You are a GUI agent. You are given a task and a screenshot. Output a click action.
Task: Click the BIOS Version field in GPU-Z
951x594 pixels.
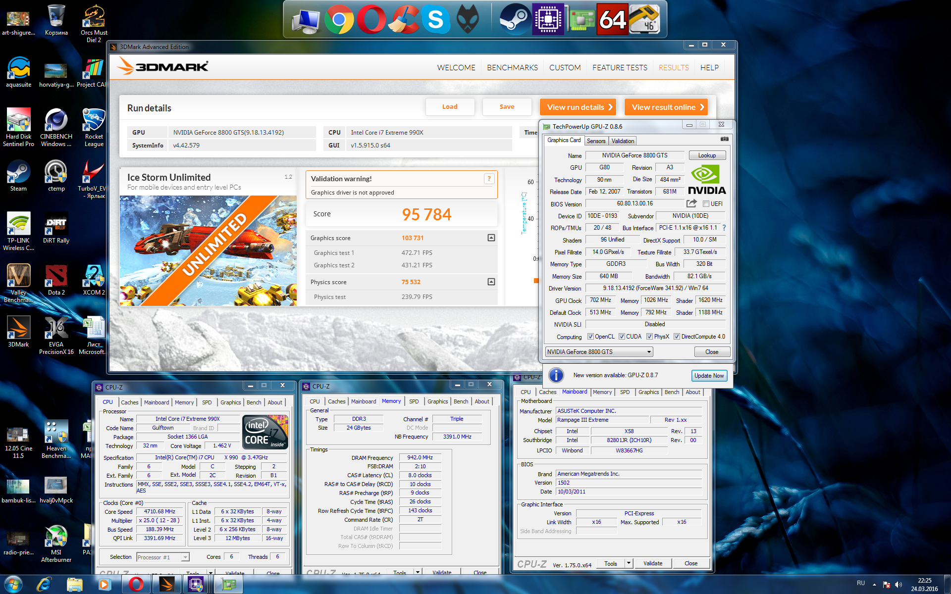pyautogui.click(x=634, y=203)
